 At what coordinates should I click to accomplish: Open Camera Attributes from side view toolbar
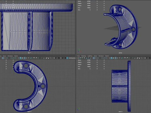pyautogui.click(x=82, y=58)
